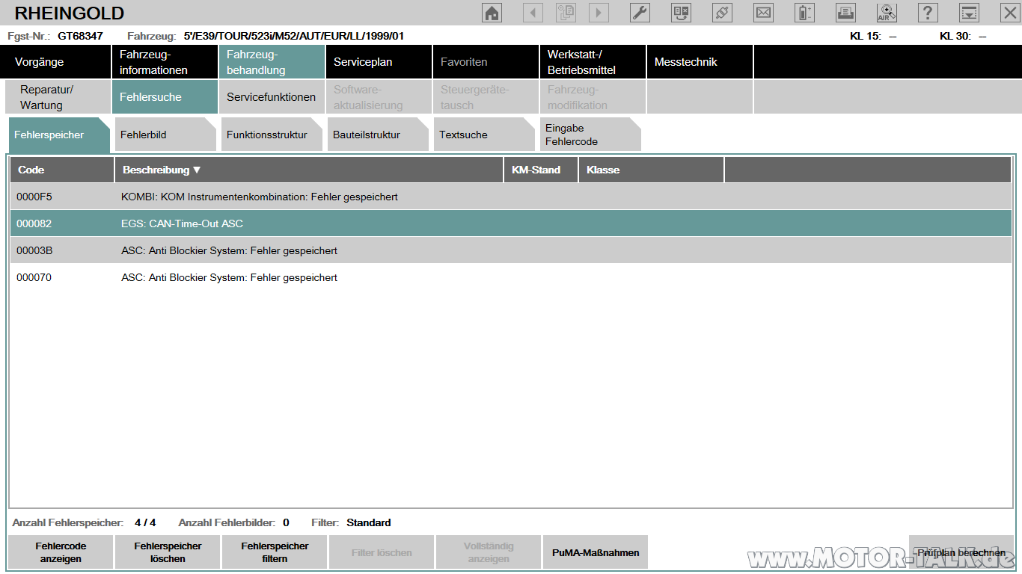The height and width of the screenshot is (574, 1022).
Task: Click the Prüfplan berechnen button
Action: tap(961, 552)
